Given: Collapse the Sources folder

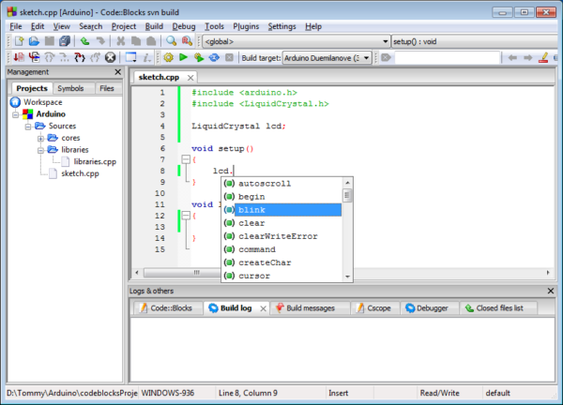Looking at the screenshot, I should [x=28, y=127].
